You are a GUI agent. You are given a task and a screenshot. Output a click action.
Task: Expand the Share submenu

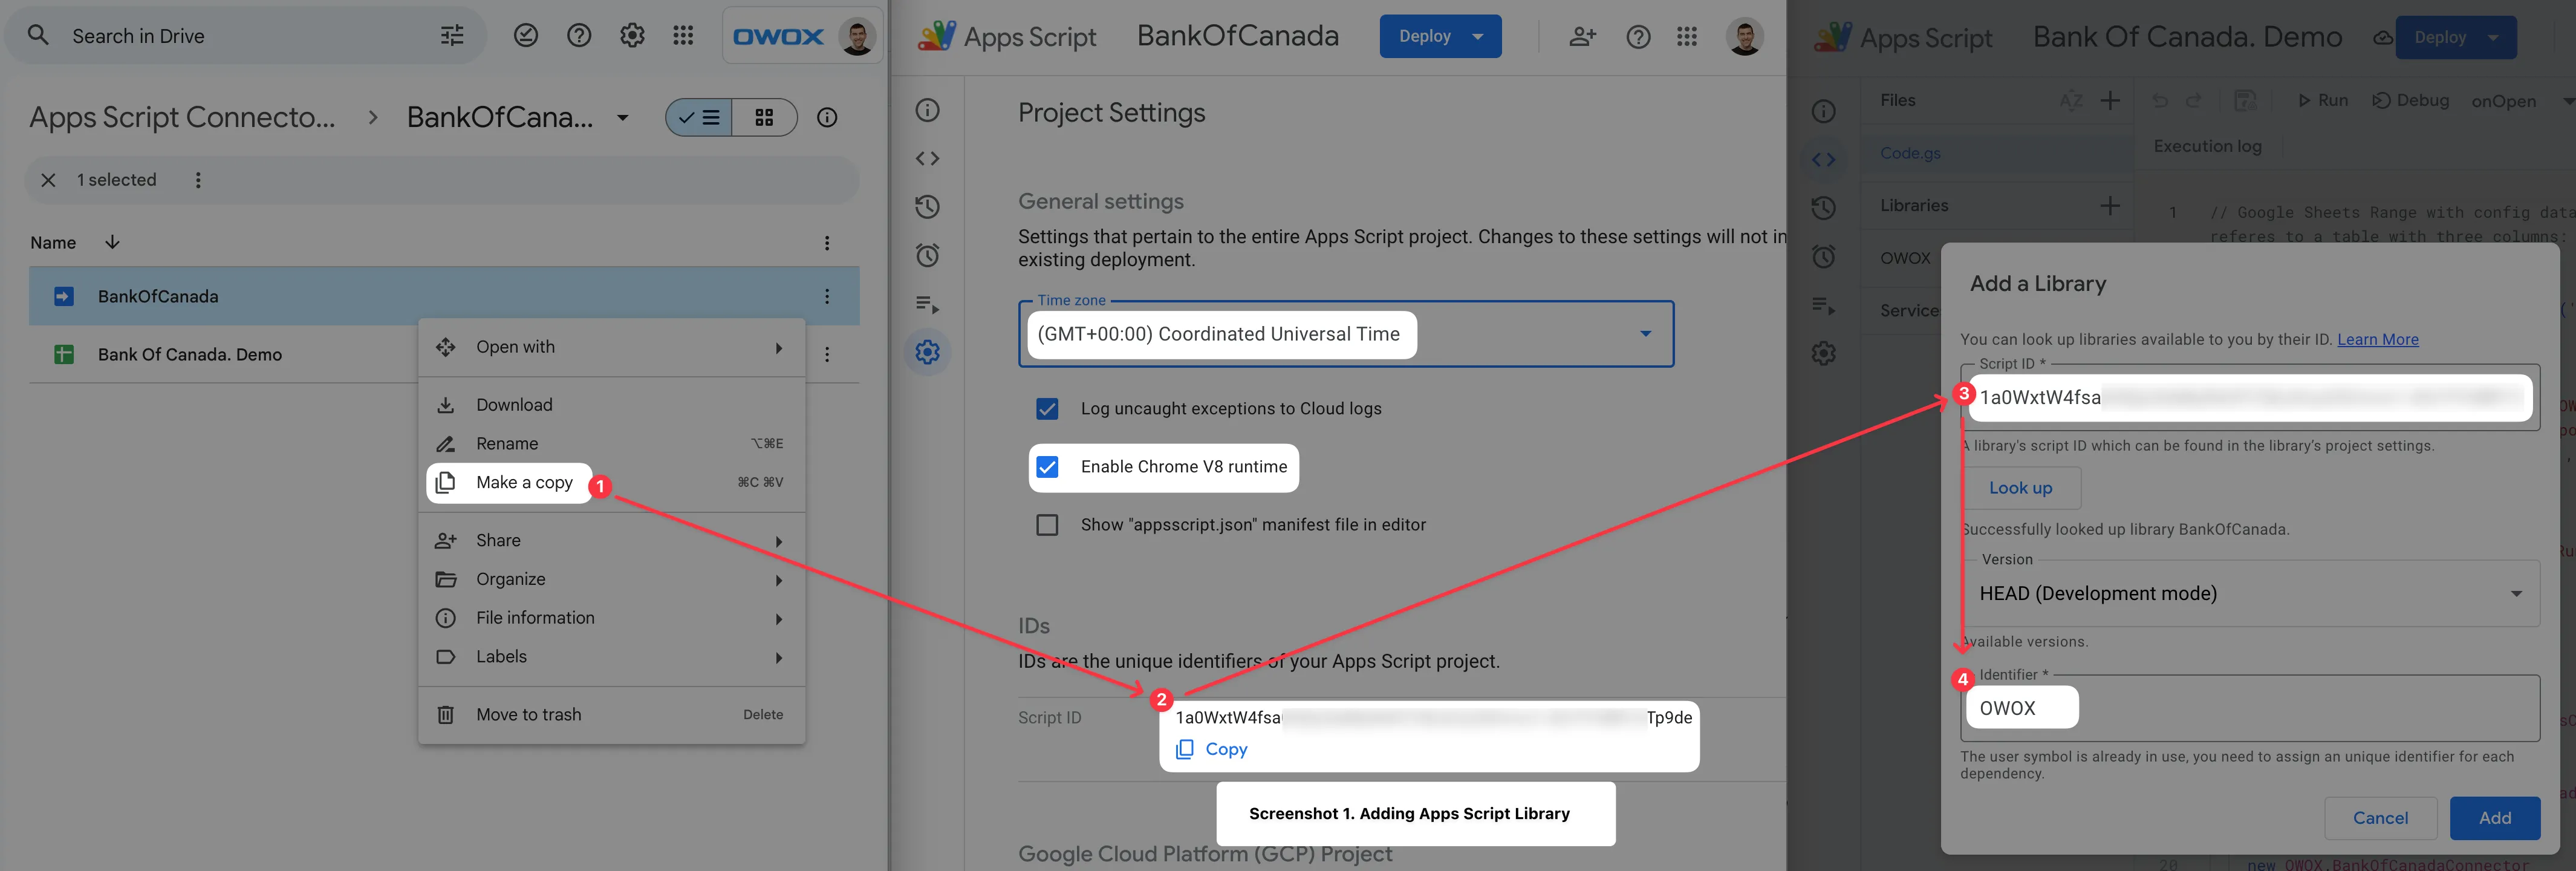click(611, 541)
